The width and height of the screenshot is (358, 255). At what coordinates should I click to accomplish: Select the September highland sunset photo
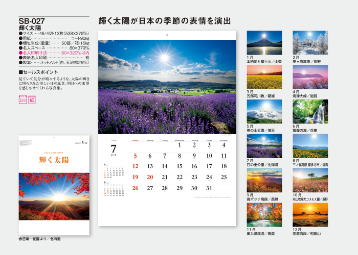coord(264,181)
